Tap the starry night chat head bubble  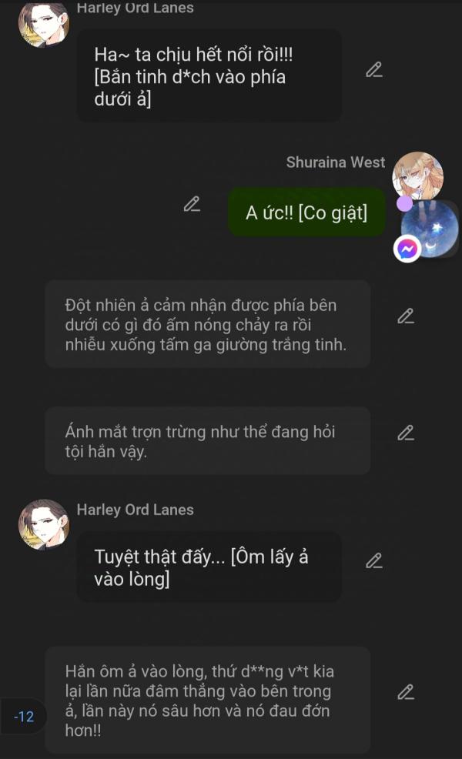(430, 229)
